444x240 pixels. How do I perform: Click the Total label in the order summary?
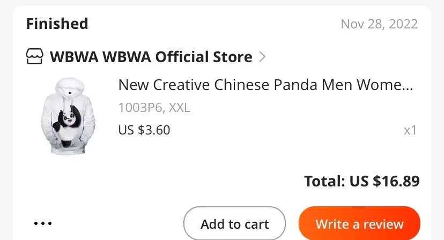pos(324,181)
